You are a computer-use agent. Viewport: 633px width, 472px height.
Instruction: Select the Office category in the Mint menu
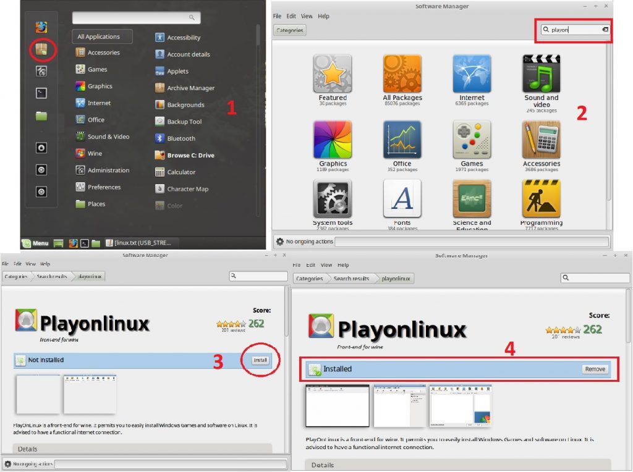(90, 119)
